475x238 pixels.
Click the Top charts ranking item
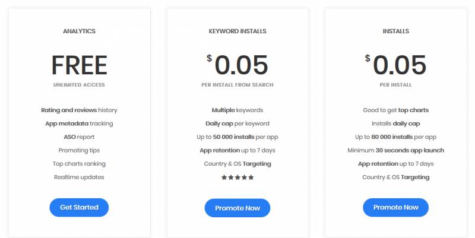coord(79,164)
